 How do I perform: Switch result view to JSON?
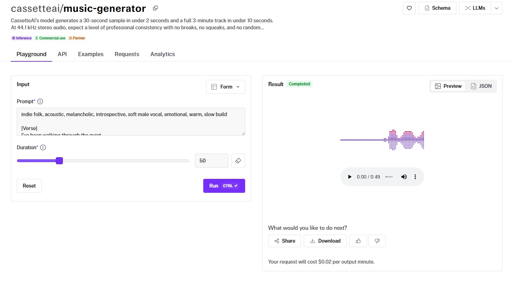pos(481,86)
